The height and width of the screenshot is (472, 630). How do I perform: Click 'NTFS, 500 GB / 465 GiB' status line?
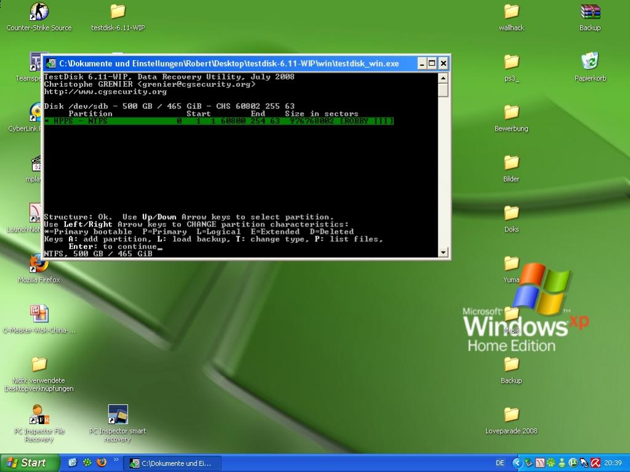pyautogui.click(x=98, y=254)
